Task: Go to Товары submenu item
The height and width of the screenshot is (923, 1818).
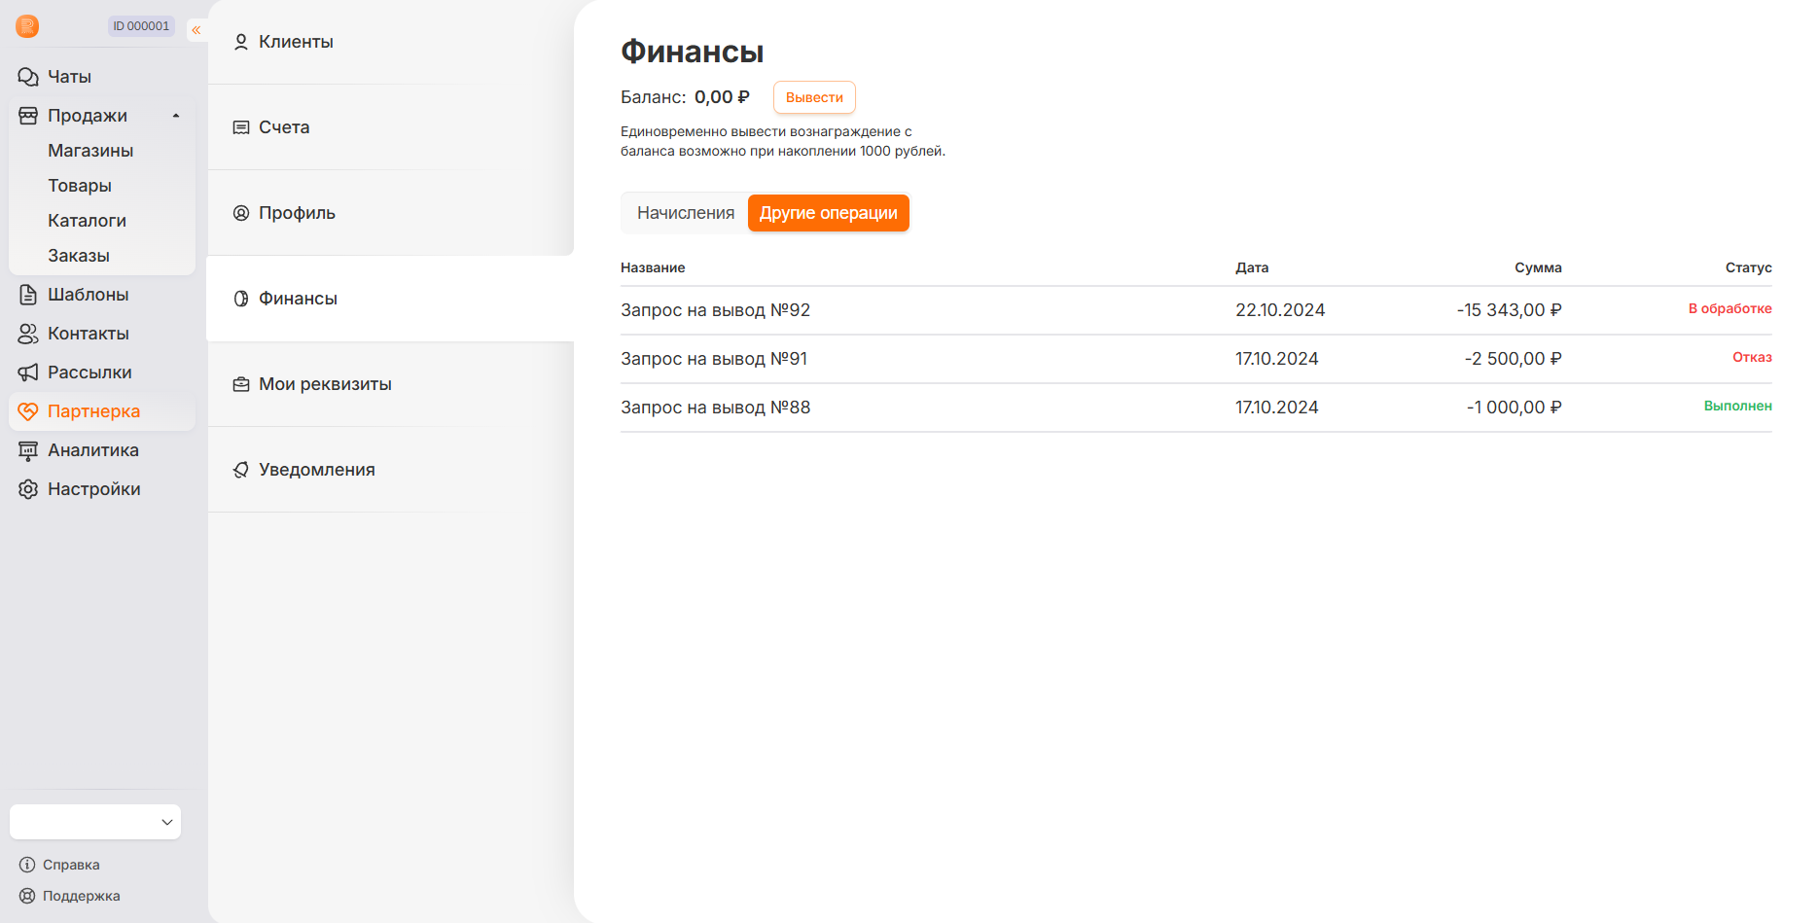Action: [x=80, y=186]
